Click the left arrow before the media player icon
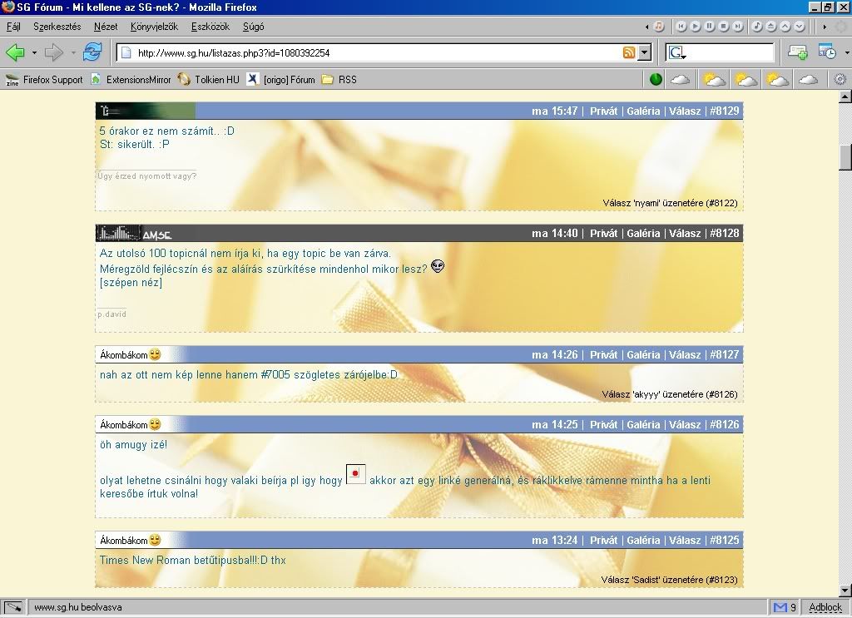Image resolution: width=852 pixels, height=618 pixels. coord(646,27)
